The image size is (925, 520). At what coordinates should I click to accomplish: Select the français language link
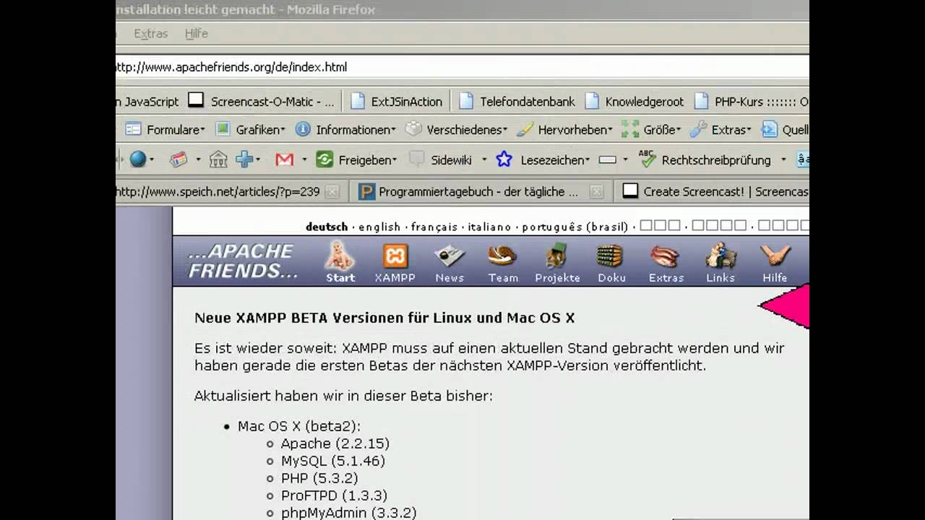(x=434, y=227)
